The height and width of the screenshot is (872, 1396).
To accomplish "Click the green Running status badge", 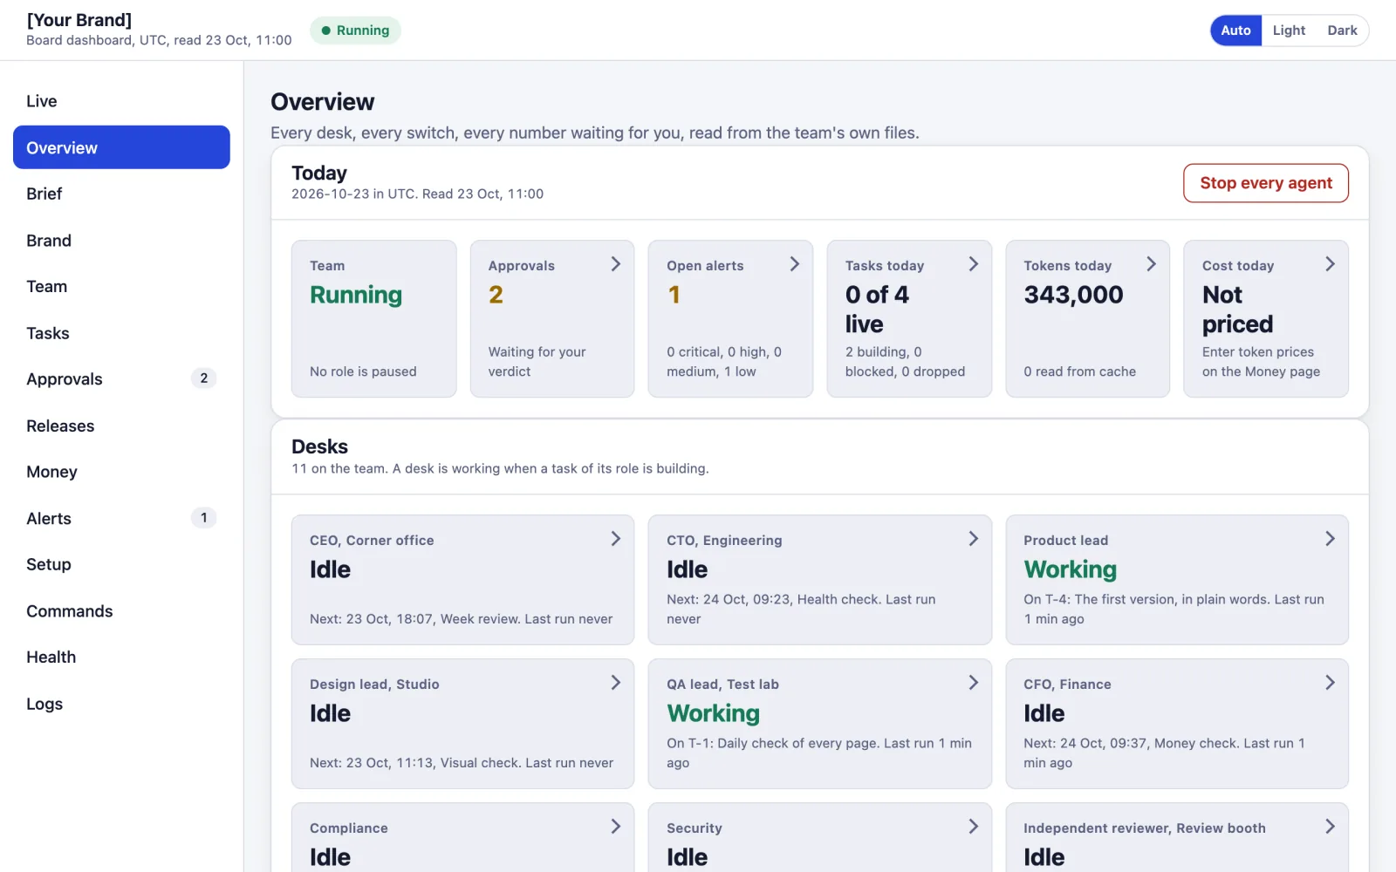I will 355,31.
